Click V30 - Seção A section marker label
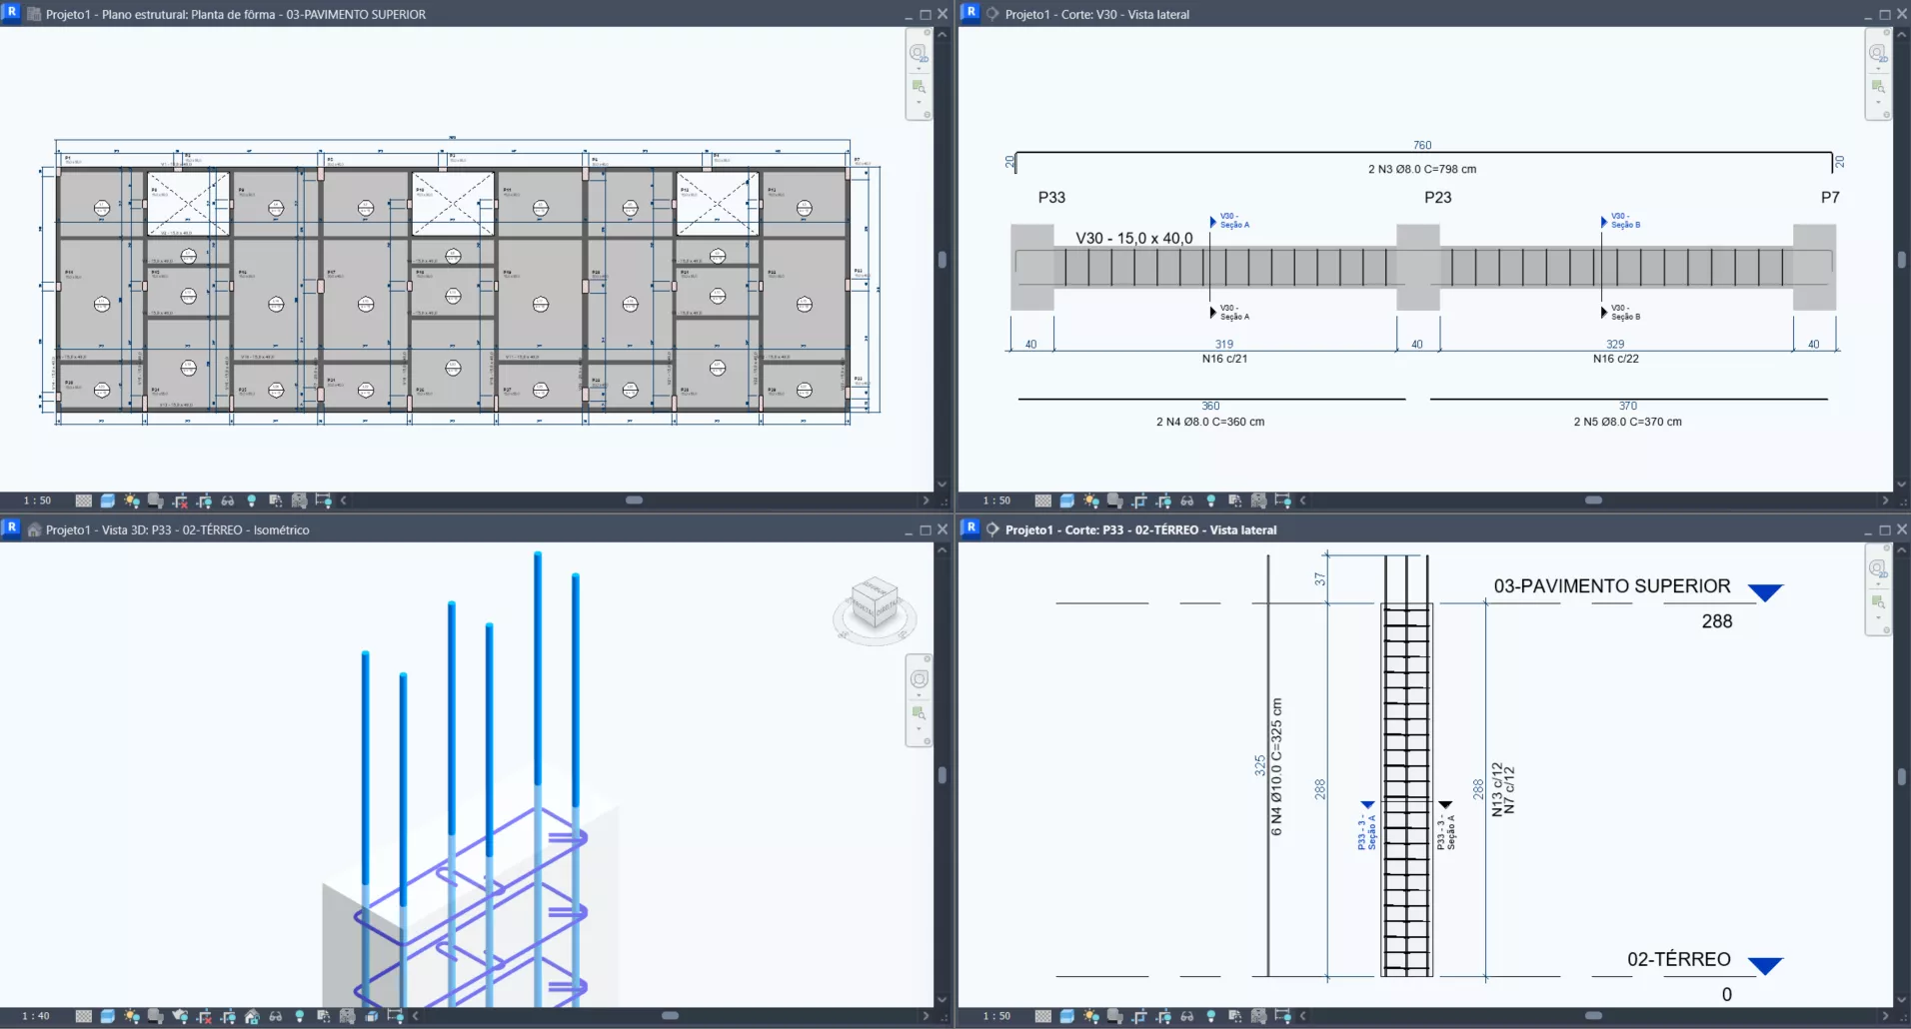Screen dimensions: 1911x1029 point(1233,221)
